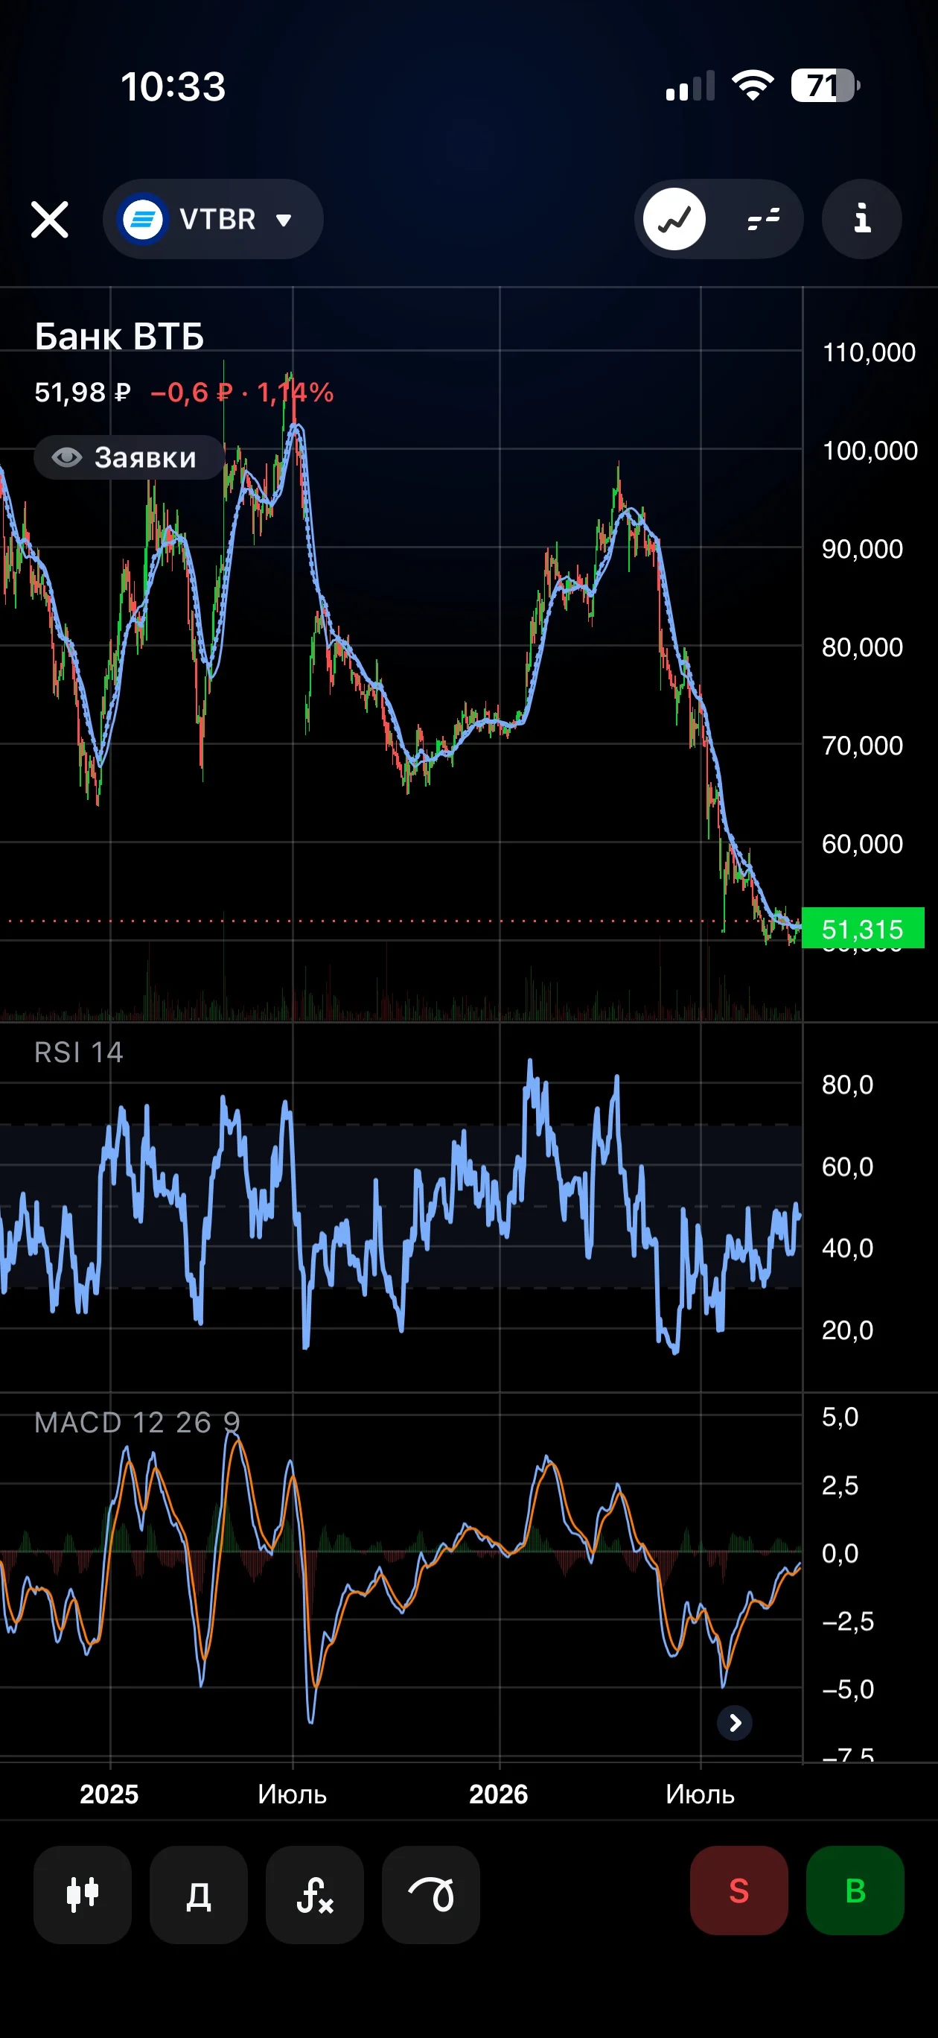The width and height of the screenshot is (938, 2038).
Task: Tap the 51,98 ₽ price value
Action: click(x=82, y=393)
